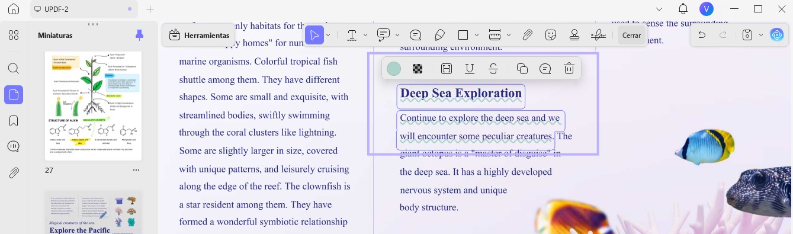
Task: Expand the tab list chevron
Action: coord(659,9)
